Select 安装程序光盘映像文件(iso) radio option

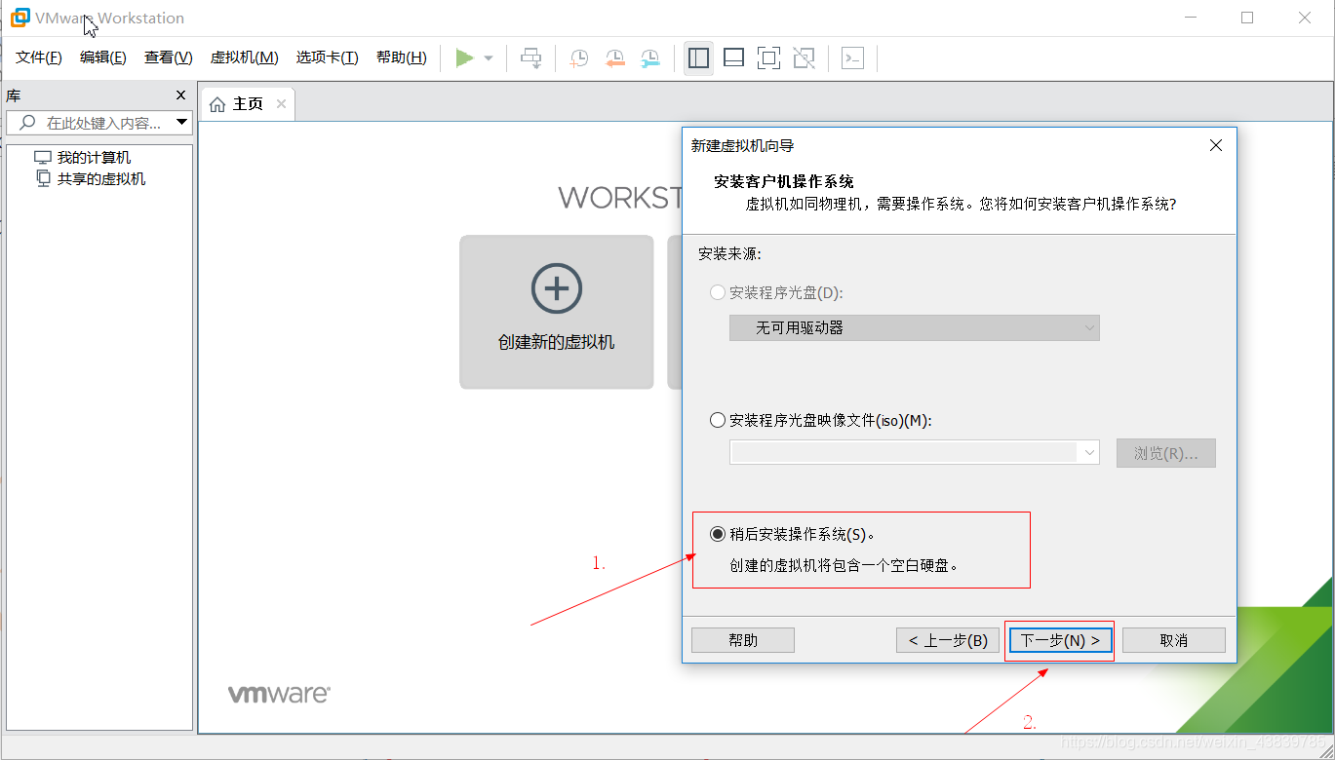(718, 420)
